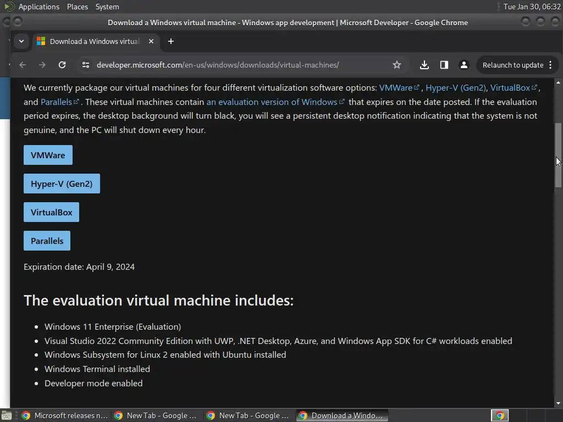Open the Chrome profile icon
Viewport: 563px width, 422px height.
tap(464, 65)
